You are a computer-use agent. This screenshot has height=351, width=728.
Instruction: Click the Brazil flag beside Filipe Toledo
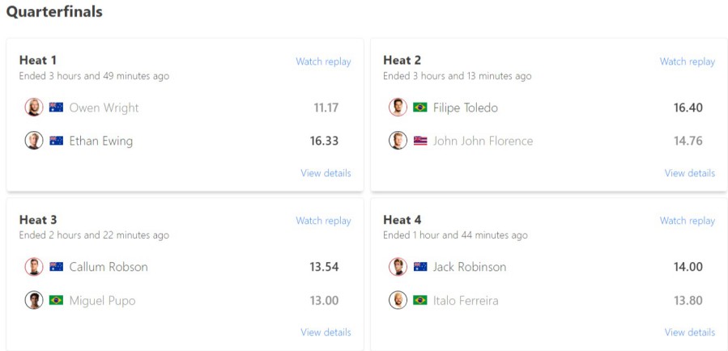pyautogui.click(x=420, y=108)
